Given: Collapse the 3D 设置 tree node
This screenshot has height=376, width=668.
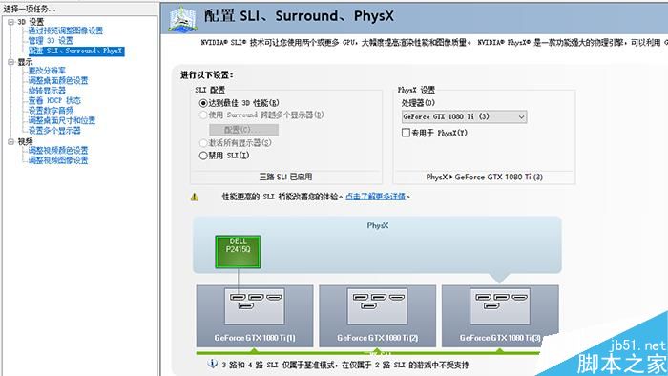Looking at the screenshot, I should 11,22.
